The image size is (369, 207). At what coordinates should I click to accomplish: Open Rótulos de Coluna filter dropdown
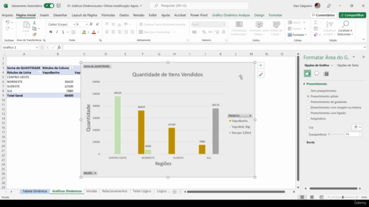(71, 68)
